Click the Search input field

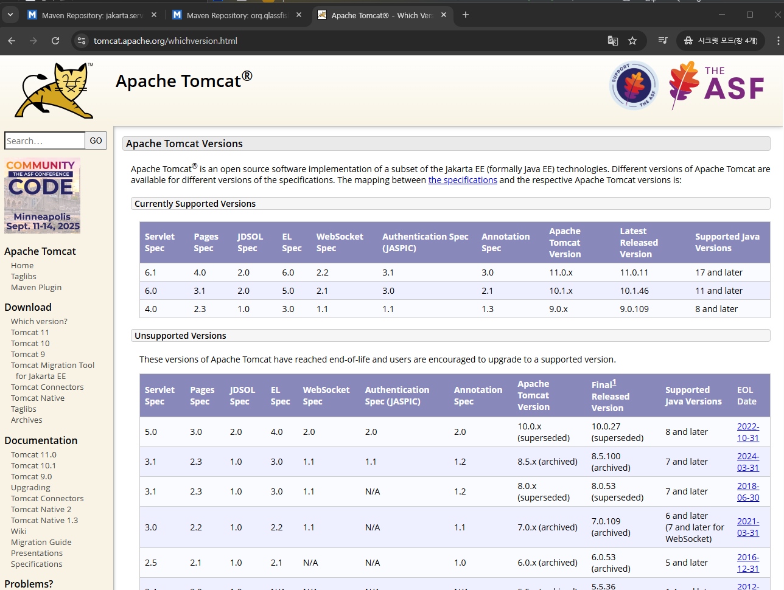45,141
